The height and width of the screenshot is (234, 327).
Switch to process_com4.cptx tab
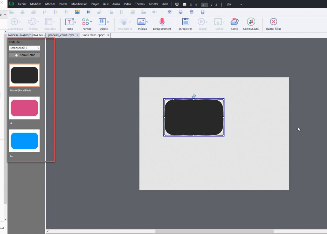click(x=61, y=35)
